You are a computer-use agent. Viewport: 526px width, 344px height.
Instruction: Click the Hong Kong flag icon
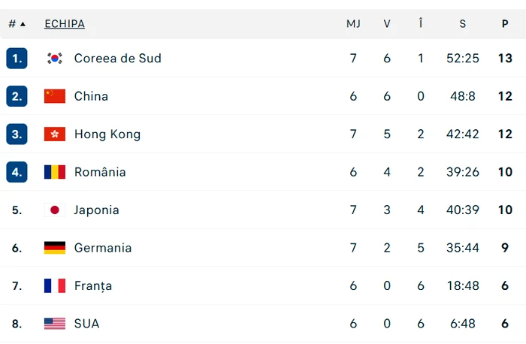[55, 134]
